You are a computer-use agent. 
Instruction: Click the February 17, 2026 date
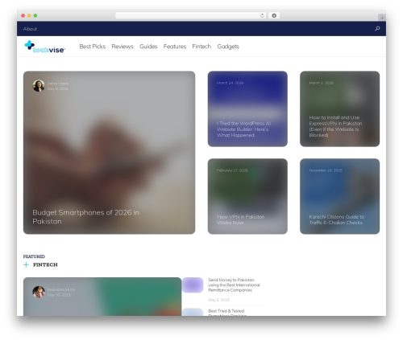pyautogui.click(x=232, y=170)
